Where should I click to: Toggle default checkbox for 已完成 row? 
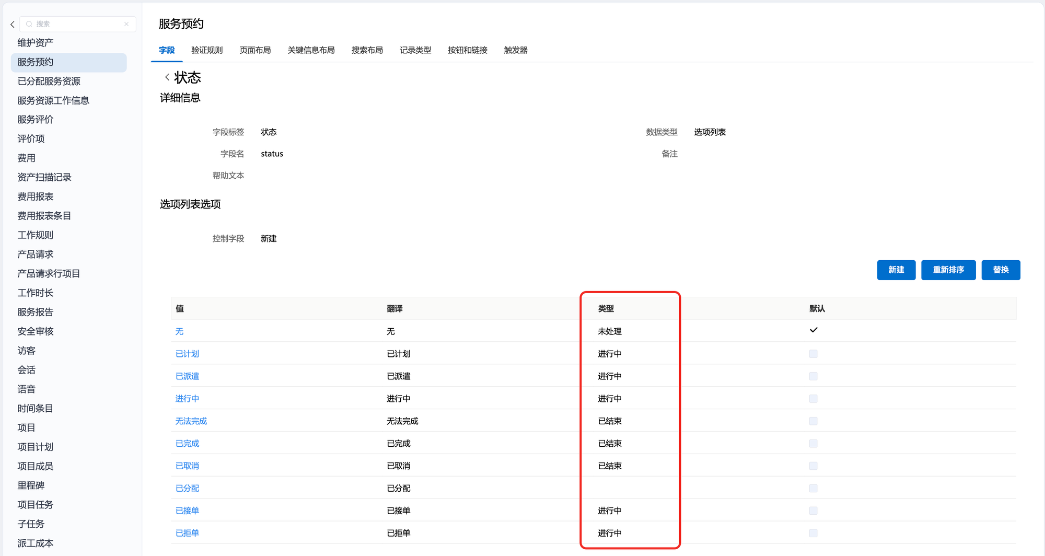coord(813,444)
